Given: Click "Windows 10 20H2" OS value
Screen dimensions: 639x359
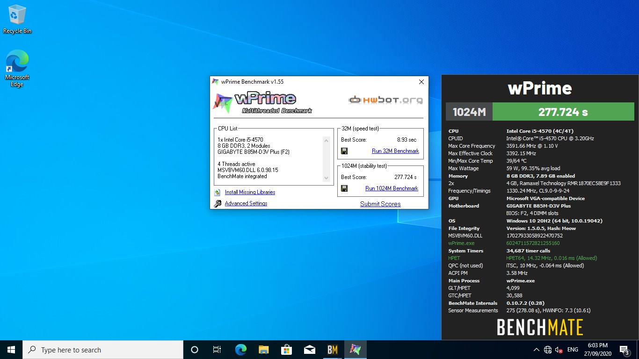Looking at the screenshot, I should point(554,221).
